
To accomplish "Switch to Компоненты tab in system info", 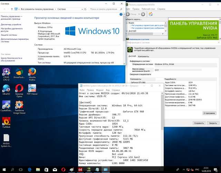I will (x=143, y=56).
